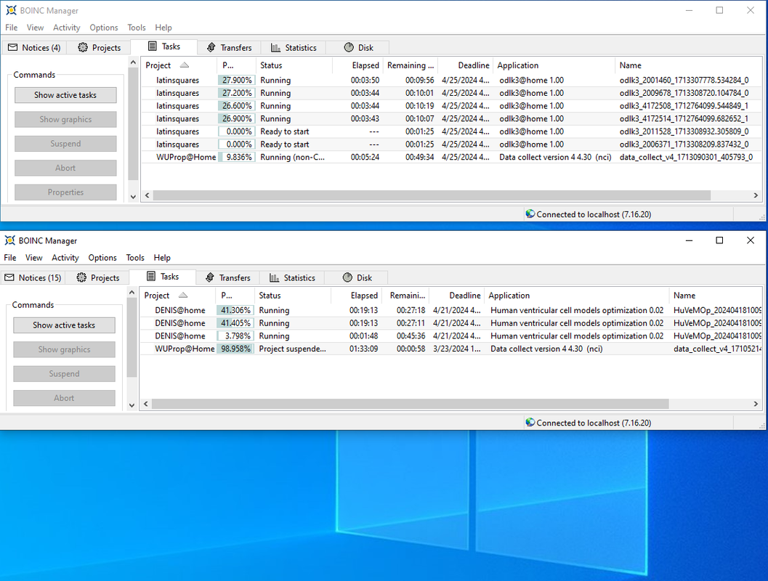
Task: Click Projects gear icon in bottom window
Action: click(x=81, y=277)
